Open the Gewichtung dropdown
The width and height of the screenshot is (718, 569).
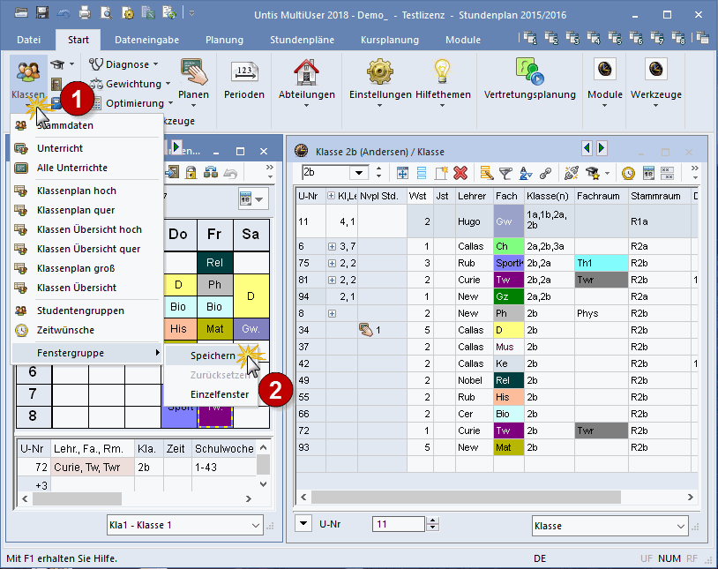[130, 84]
